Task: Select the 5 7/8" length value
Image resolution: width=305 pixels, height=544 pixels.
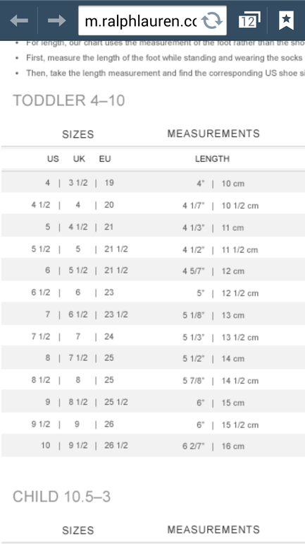Action: point(194,381)
